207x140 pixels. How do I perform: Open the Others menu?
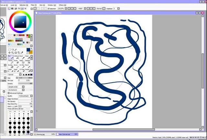click(x=61, y=5)
